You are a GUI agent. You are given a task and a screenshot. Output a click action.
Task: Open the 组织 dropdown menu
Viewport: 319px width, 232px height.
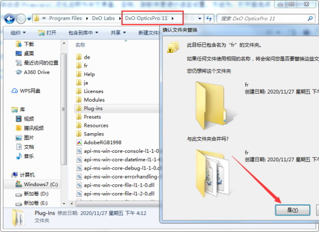(x=18, y=33)
